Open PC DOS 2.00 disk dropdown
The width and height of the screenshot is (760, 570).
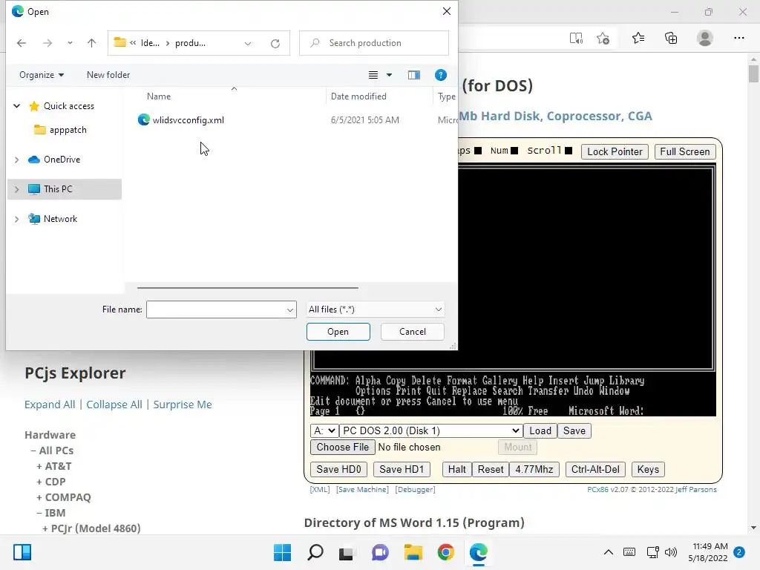(x=431, y=431)
